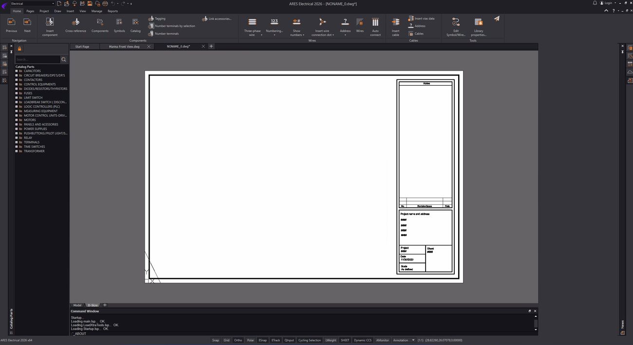Open the Electrical workspace dropdown

[x=32, y=3]
